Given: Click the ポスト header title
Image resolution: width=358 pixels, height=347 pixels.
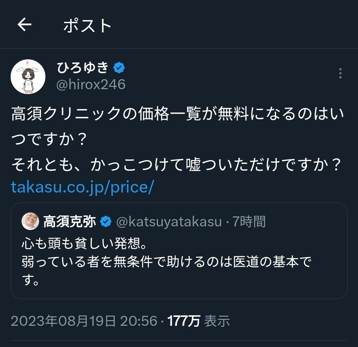Looking at the screenshot, I should 87,25.
